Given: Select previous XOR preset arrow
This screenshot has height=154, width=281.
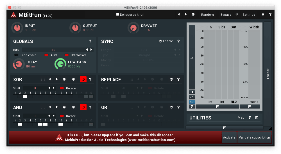Looking at the screenshot, I should click(x=50, y=79).
